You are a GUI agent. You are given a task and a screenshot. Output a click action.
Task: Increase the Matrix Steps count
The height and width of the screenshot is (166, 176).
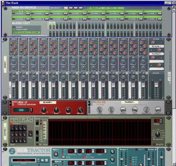[x=161, y=120]
